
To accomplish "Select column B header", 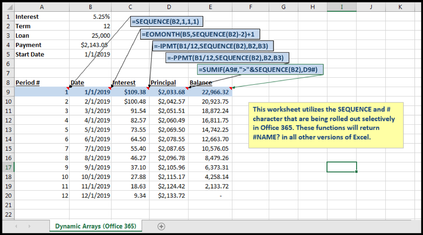I will pyautogui.click(x=90, y=7).
